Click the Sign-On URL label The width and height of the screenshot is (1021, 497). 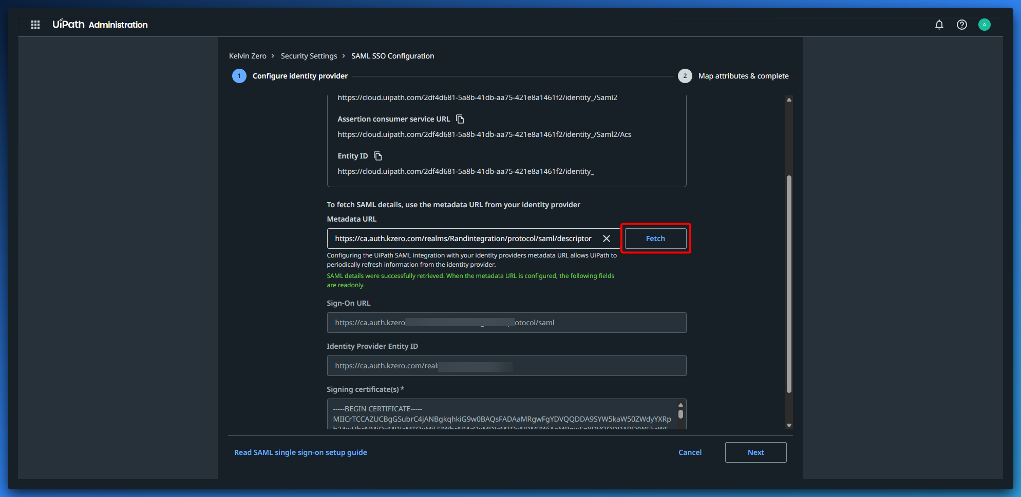coord(348,303)
